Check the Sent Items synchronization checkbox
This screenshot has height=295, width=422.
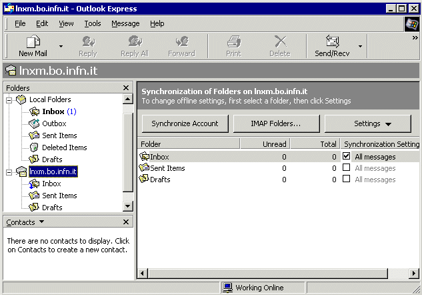click(x=347, y=168)
